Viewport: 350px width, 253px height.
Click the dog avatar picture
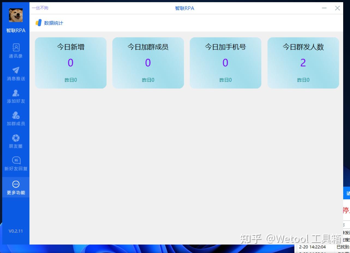click(15, 16)
